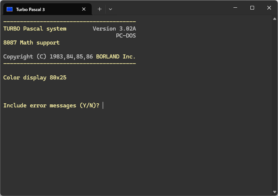Image resolution: width=278 pixels, height=196 pixels.
Task: Click the blue Turbo Pascal tab icon
Action: (x=10, y=9)
